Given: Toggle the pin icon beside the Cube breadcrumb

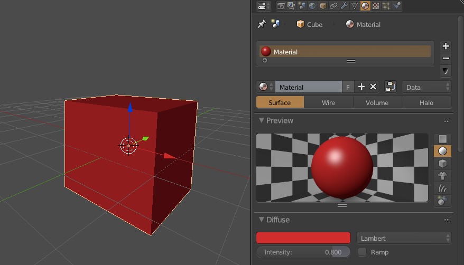Looking at the screenshot, I should click(x=262, y=24).
